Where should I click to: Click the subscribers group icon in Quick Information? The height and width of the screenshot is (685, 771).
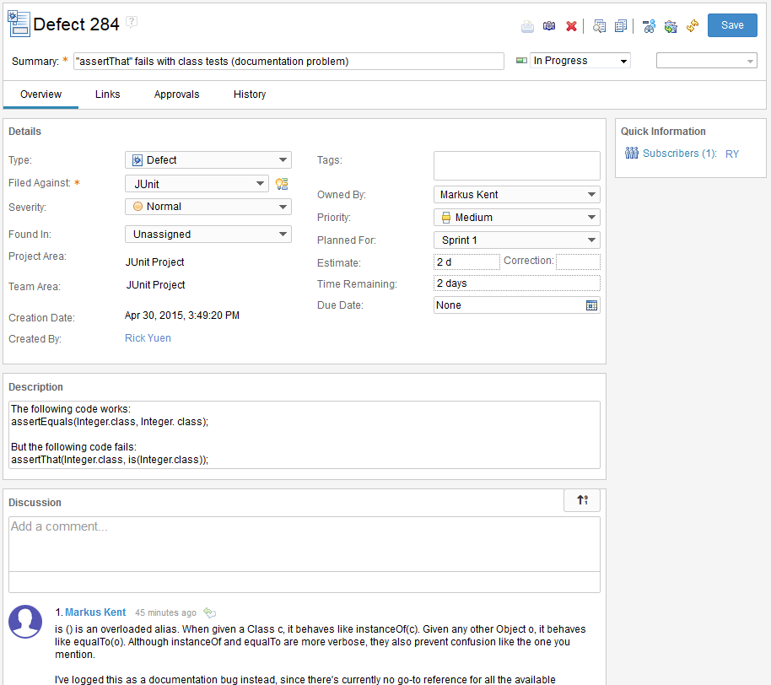[632, 152]
